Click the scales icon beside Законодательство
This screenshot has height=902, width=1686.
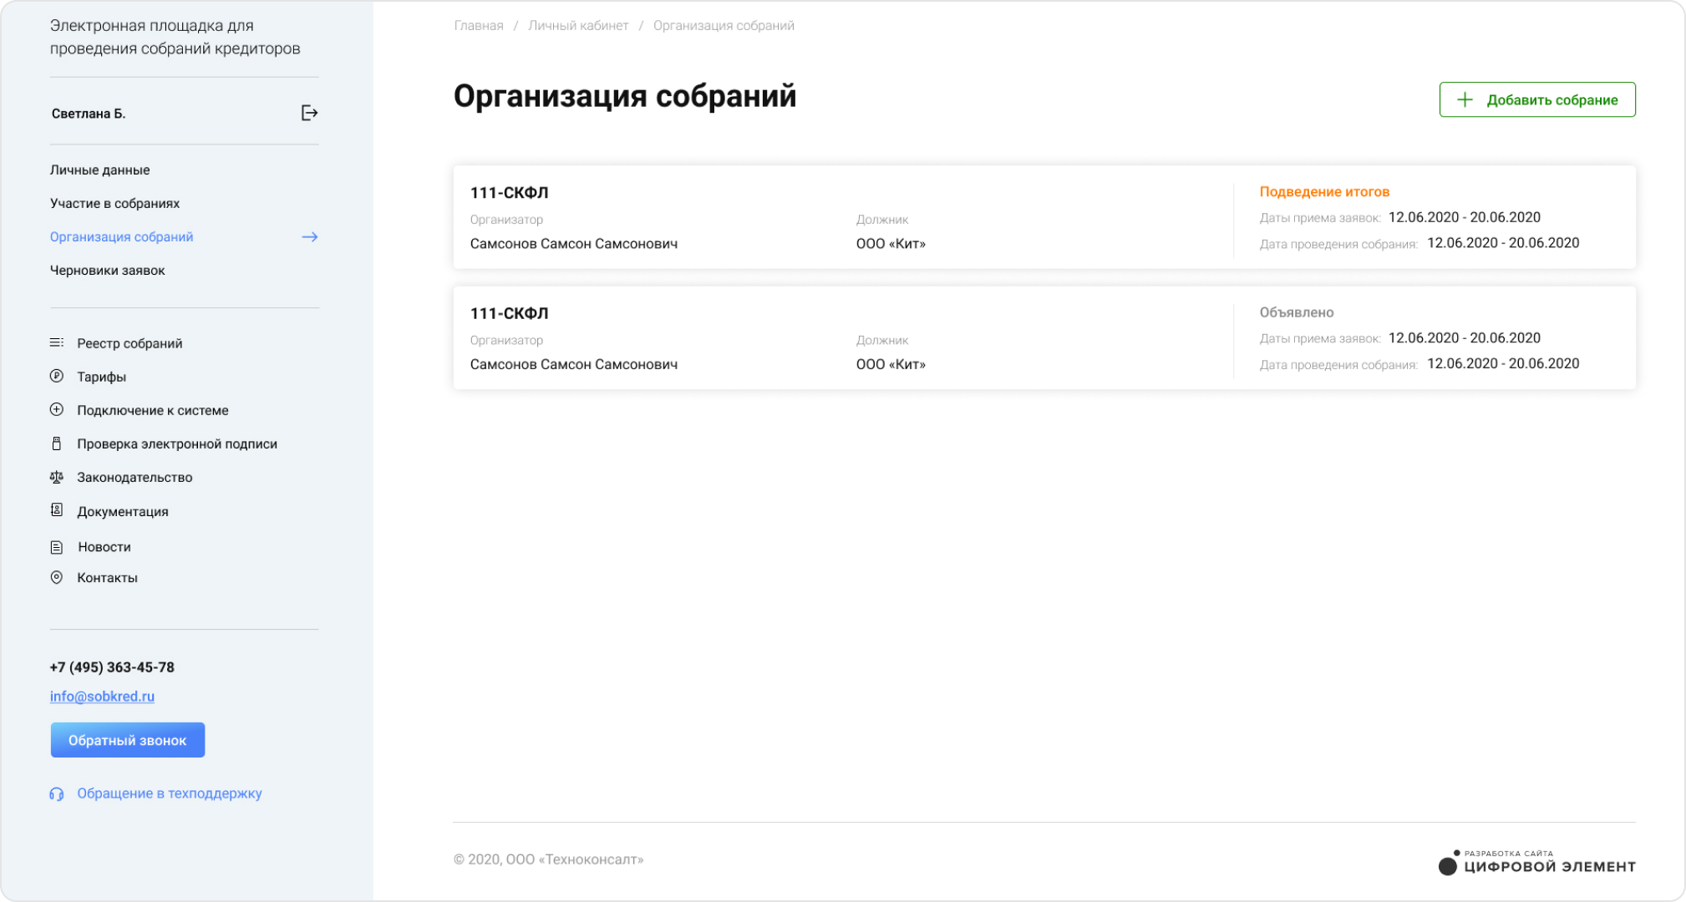pyautogui.click(x=57, y=477)
